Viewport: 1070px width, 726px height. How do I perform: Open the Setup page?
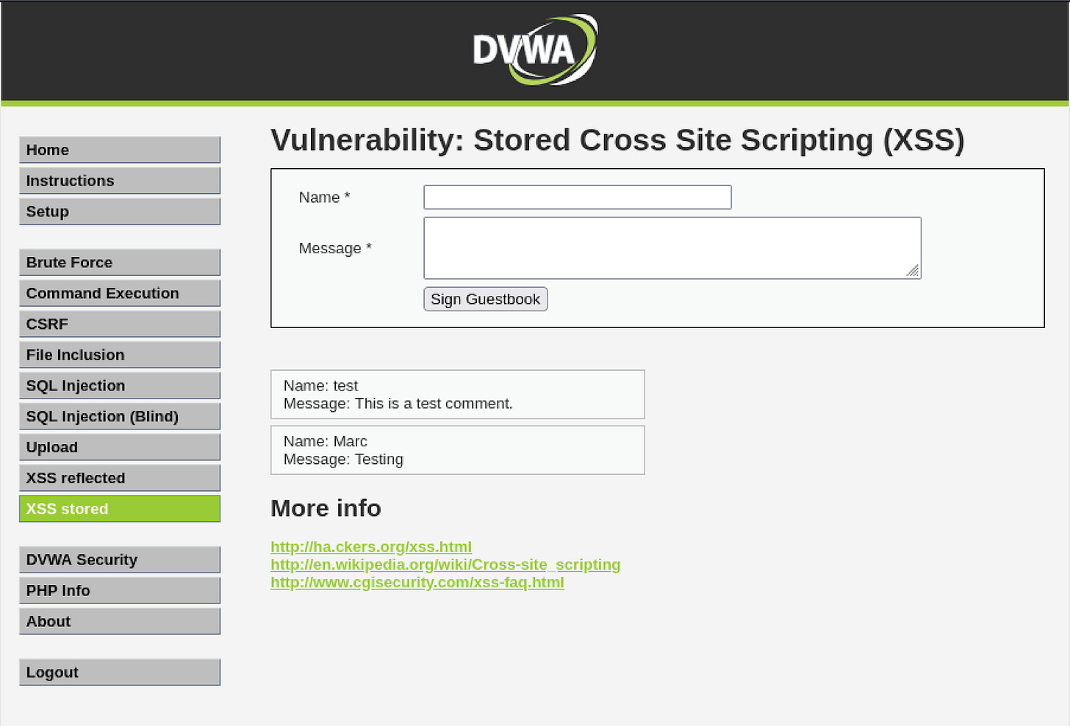pos(120,211)
